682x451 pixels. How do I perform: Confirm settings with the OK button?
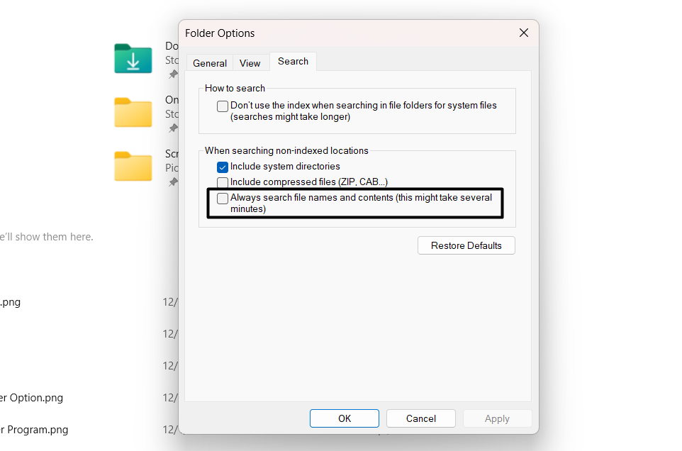(345, 418)
